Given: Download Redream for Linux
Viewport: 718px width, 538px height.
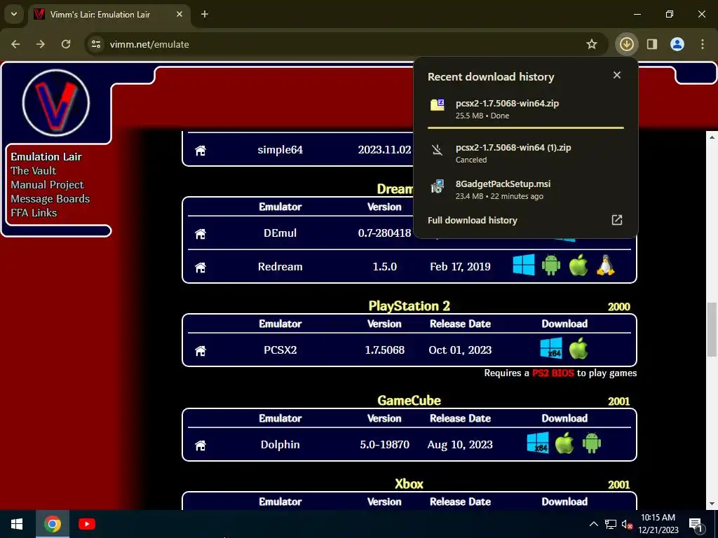Looking at the screenshot, I should (605, 265).
